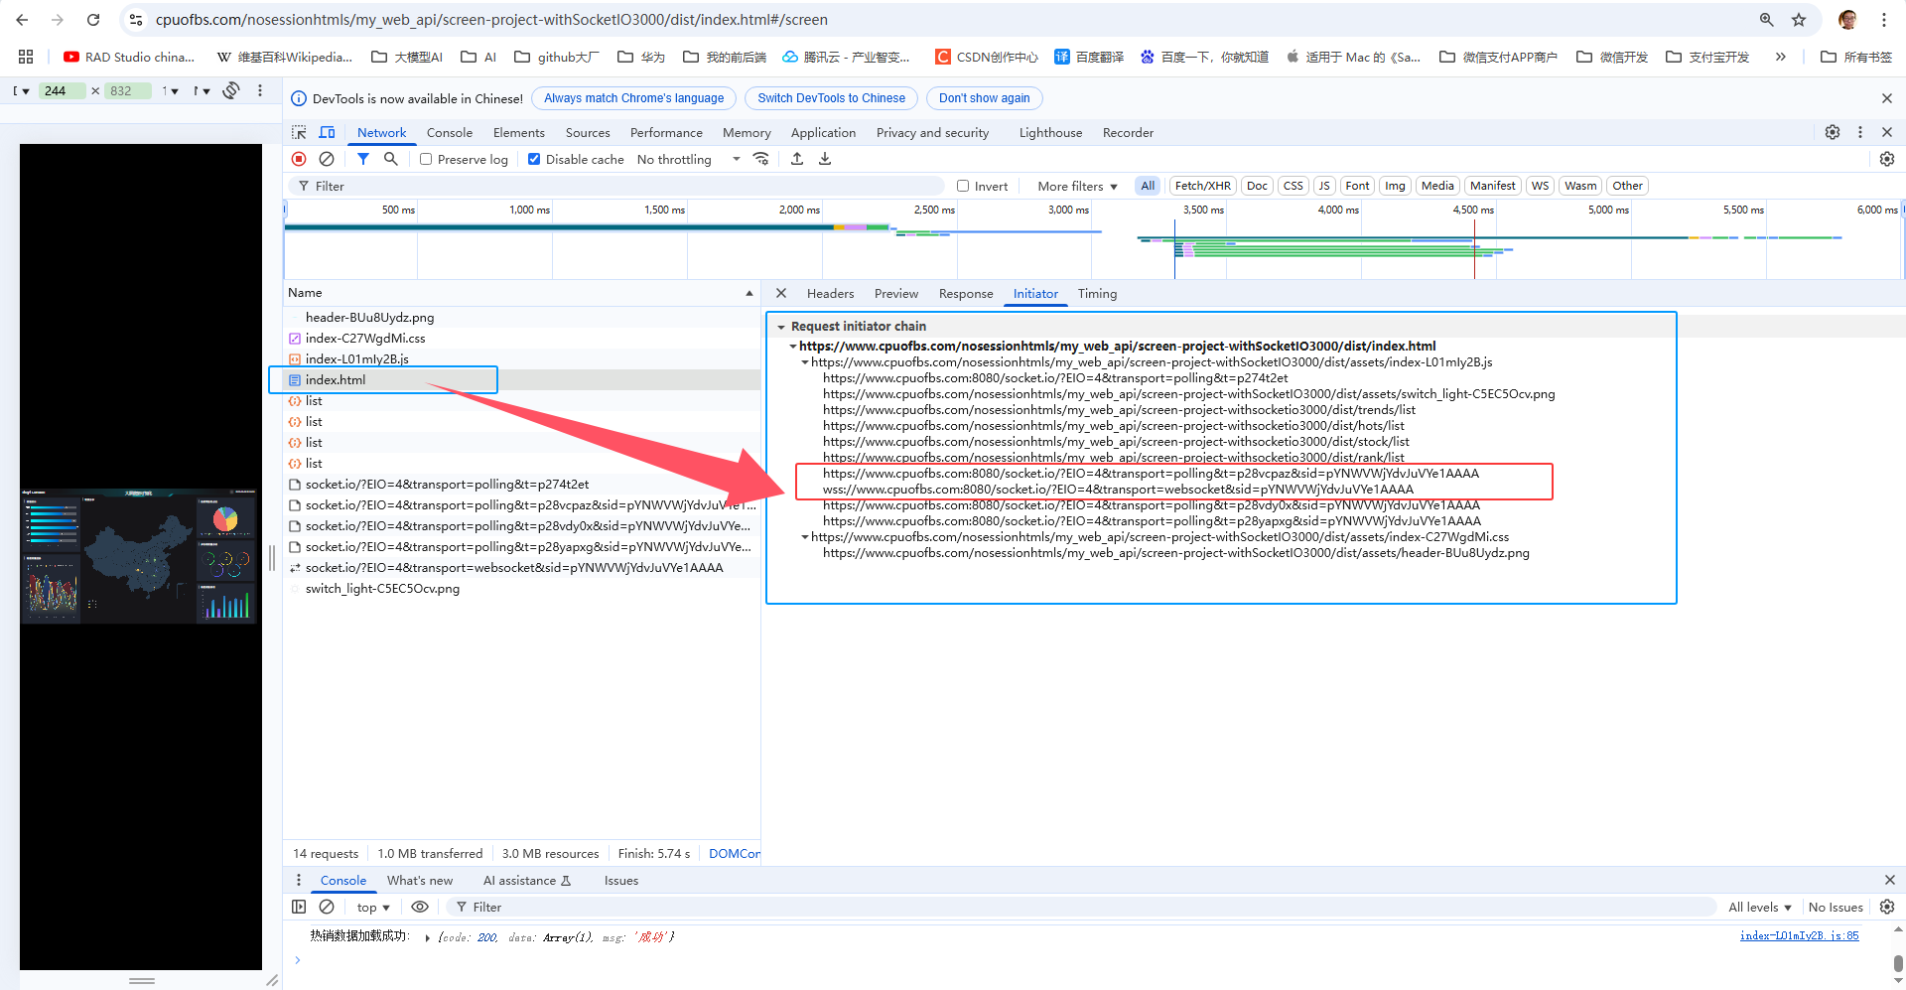
Task: Click Don't show again button
Action: (984, 98)
